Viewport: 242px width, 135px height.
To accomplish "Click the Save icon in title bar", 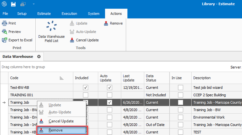I will (x=13, y=4).
